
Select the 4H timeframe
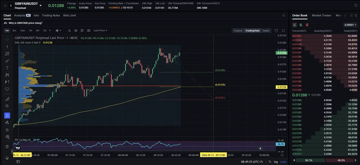[x=37, y=31]
